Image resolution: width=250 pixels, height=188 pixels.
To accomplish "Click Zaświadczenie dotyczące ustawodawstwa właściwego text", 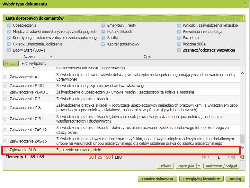I will click(101, 86).
